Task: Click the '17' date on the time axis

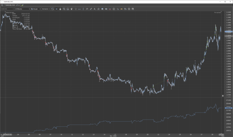Action: point(115,135)
